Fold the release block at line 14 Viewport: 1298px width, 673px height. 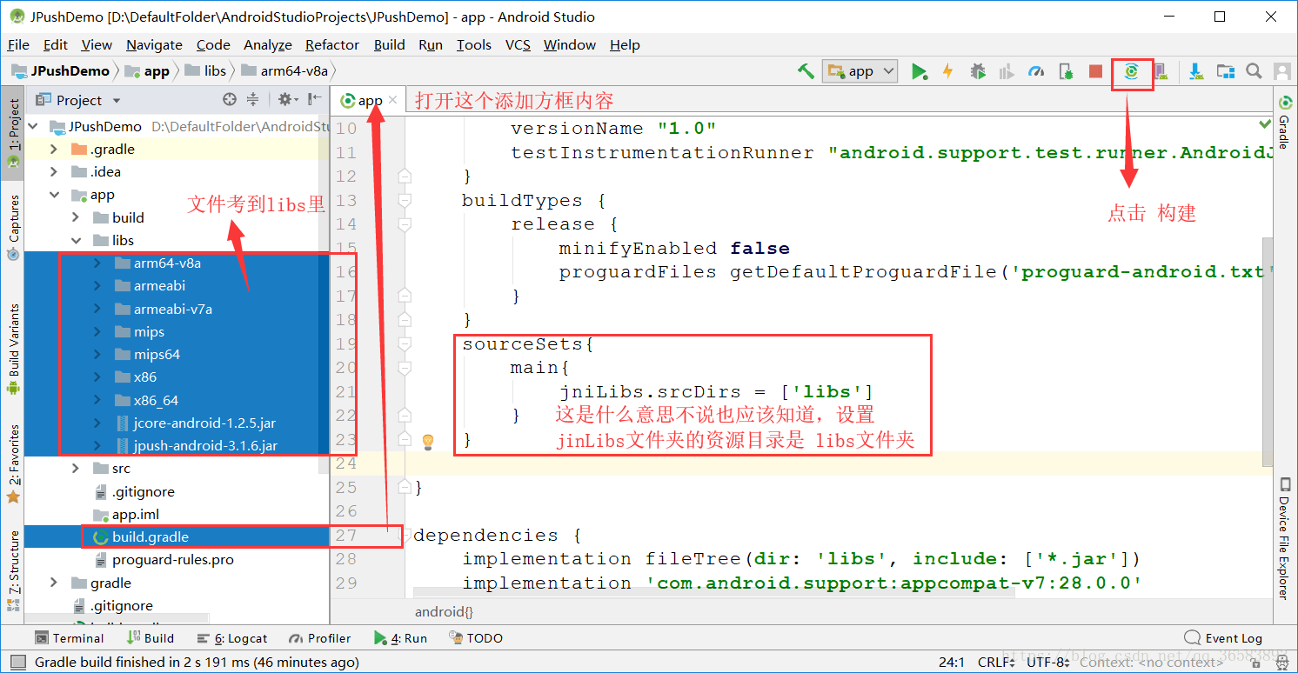pyautogui.click(x=405, y=224)
